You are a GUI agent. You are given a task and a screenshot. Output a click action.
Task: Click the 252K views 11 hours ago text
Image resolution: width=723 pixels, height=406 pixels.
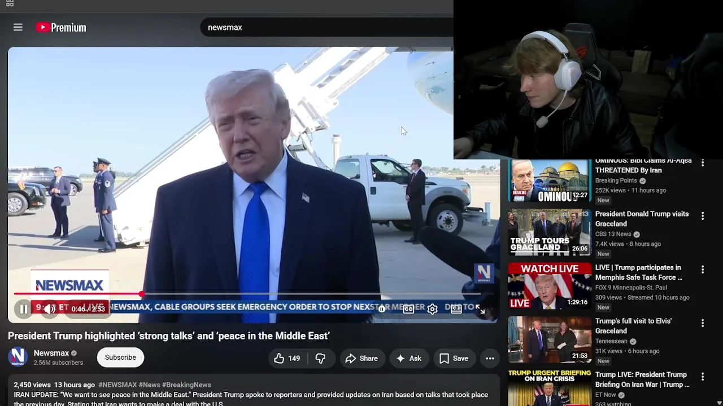pyautogui.click(x=630, y=191)
